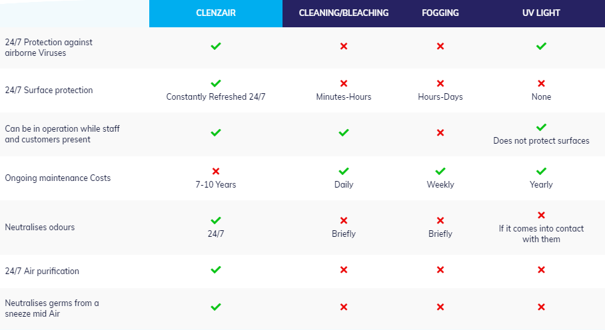Click the Hours-Days text under Fogging
This screenshot has width=605, height=330.
coord(440,96)
